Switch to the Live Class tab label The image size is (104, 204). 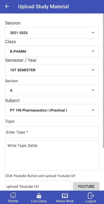coord(39,201)
